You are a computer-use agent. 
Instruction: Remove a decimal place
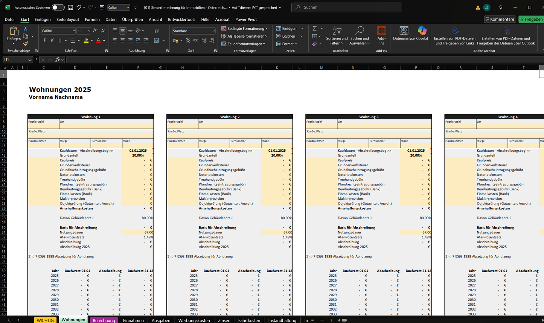click(x=212, y=40)
